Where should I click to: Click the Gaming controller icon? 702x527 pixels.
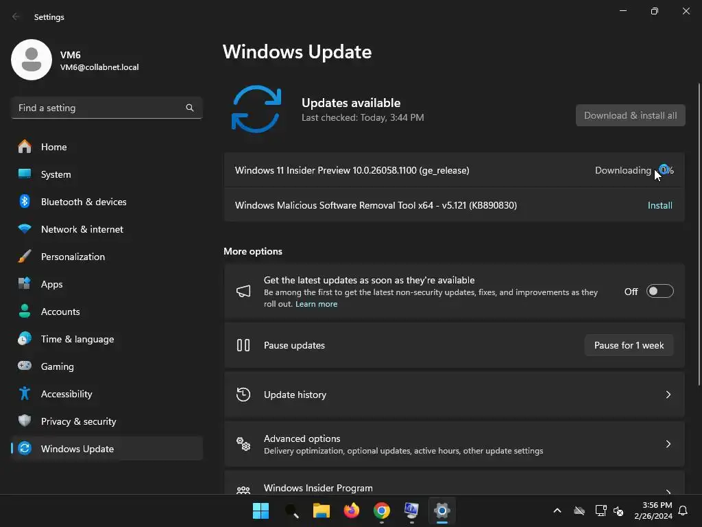pos(25,366)
